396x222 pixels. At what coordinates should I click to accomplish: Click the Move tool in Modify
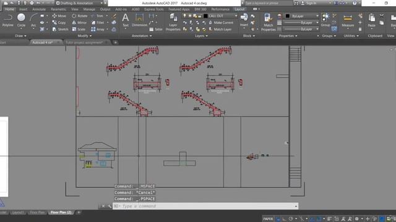tap(59, 16)
